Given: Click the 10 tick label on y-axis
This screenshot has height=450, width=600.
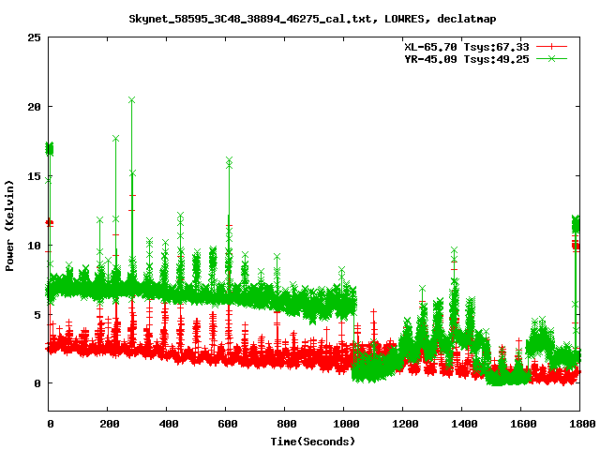Looking at the screenshot, I should (x=34, y=245).
